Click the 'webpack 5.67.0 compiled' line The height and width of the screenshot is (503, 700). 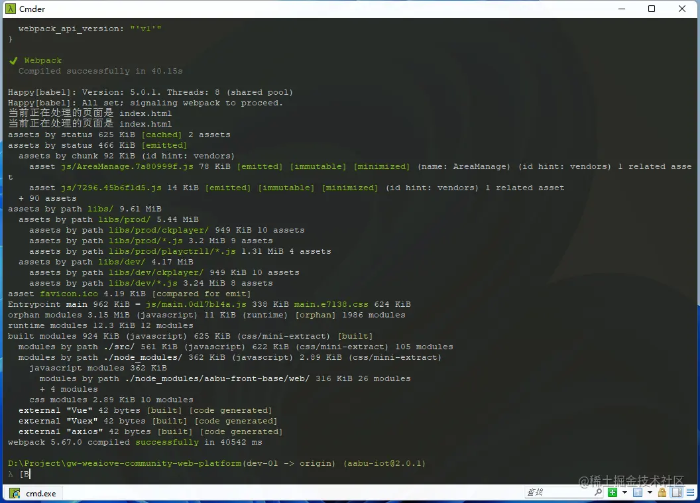coord(135,442)
